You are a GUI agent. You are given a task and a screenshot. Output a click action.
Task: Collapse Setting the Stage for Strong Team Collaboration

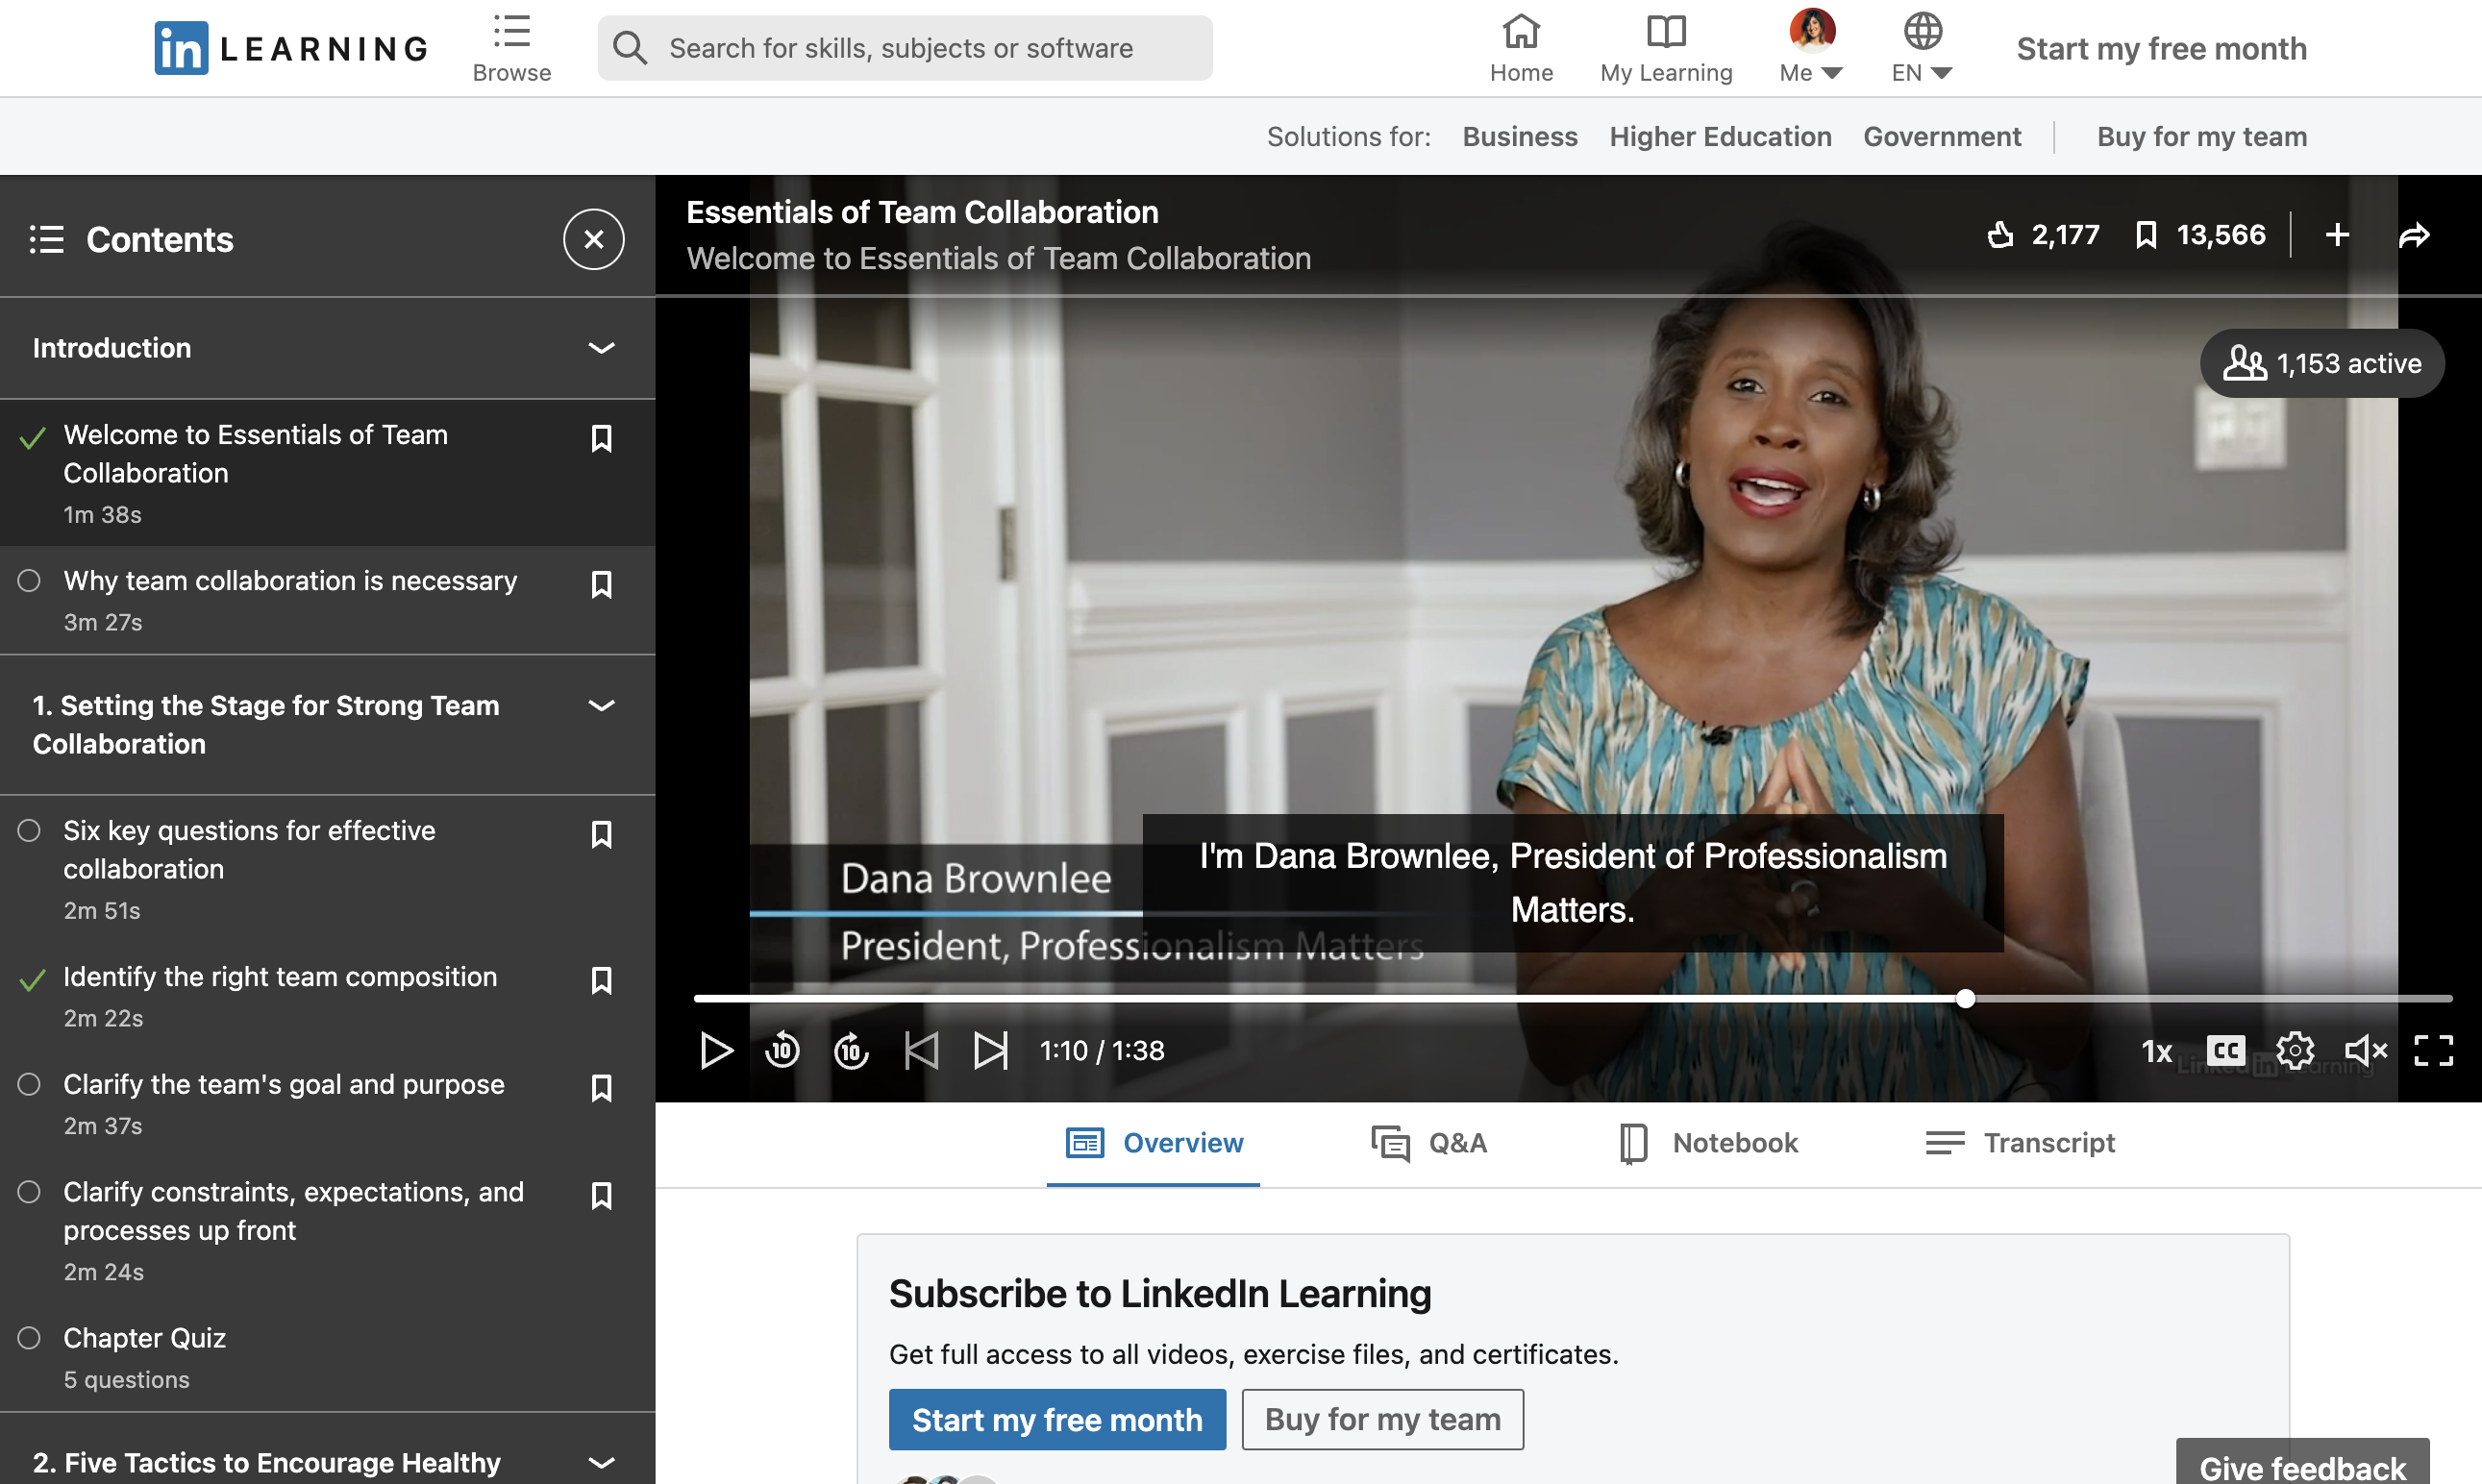click(601, 705)
